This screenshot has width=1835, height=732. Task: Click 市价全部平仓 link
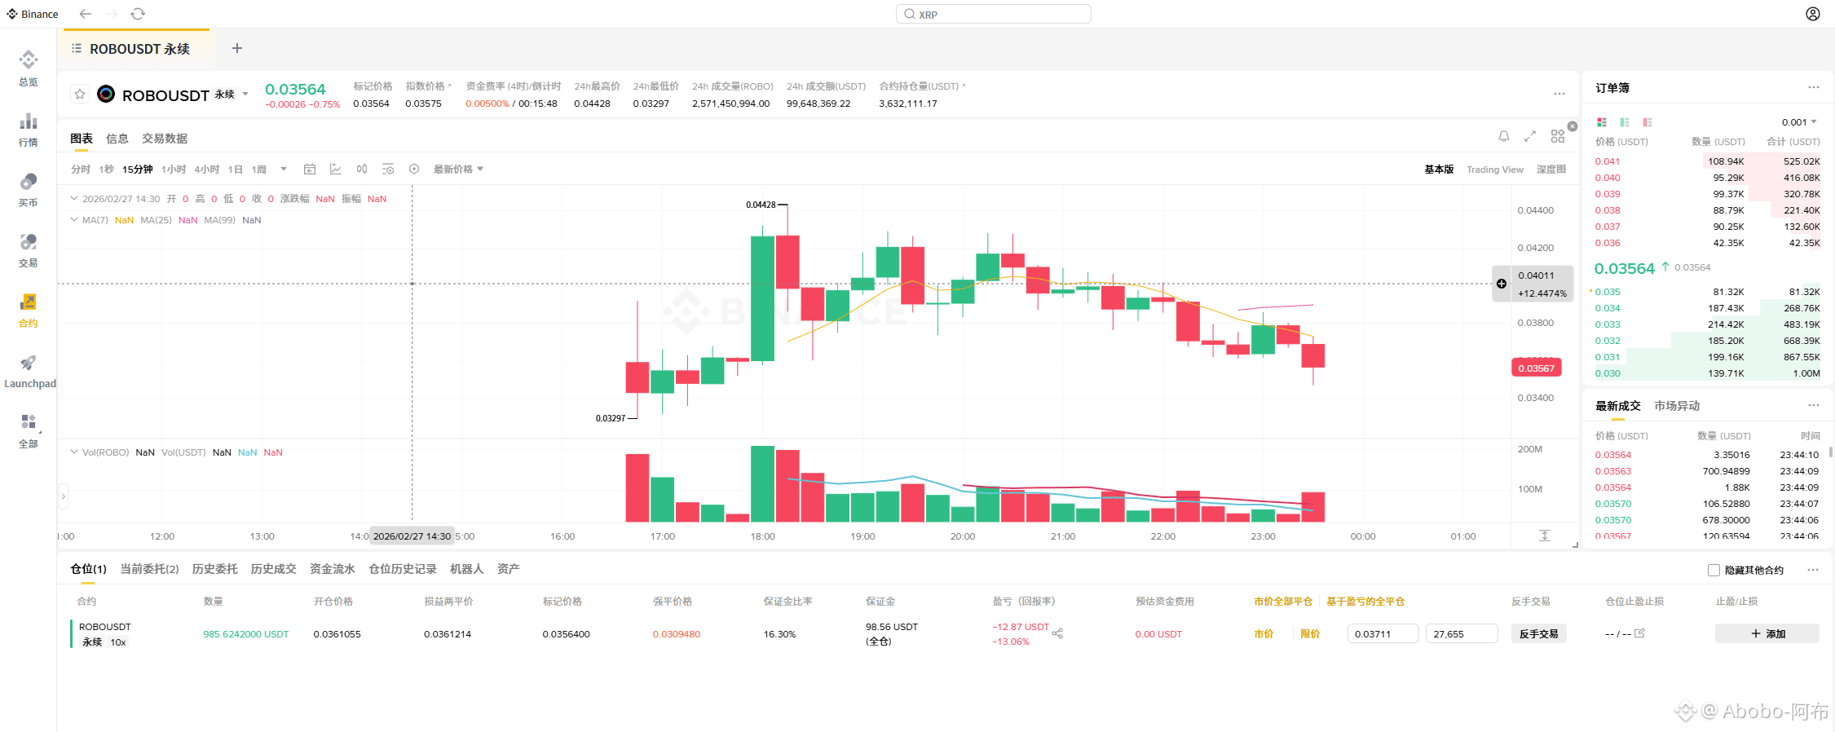1283,602
